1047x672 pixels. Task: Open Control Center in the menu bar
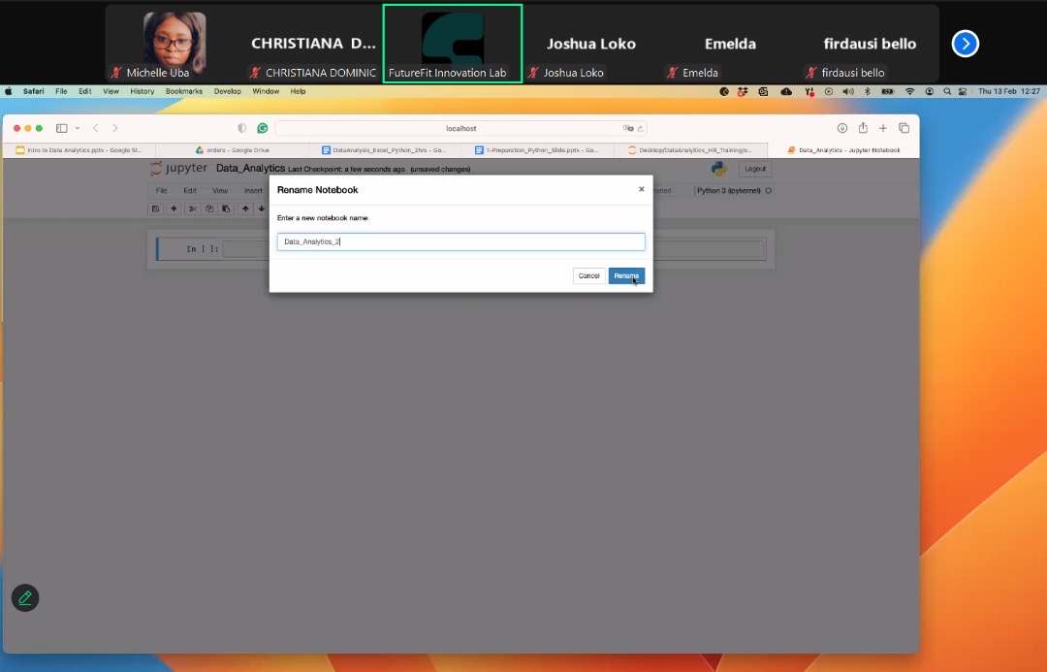click(963, 91)
